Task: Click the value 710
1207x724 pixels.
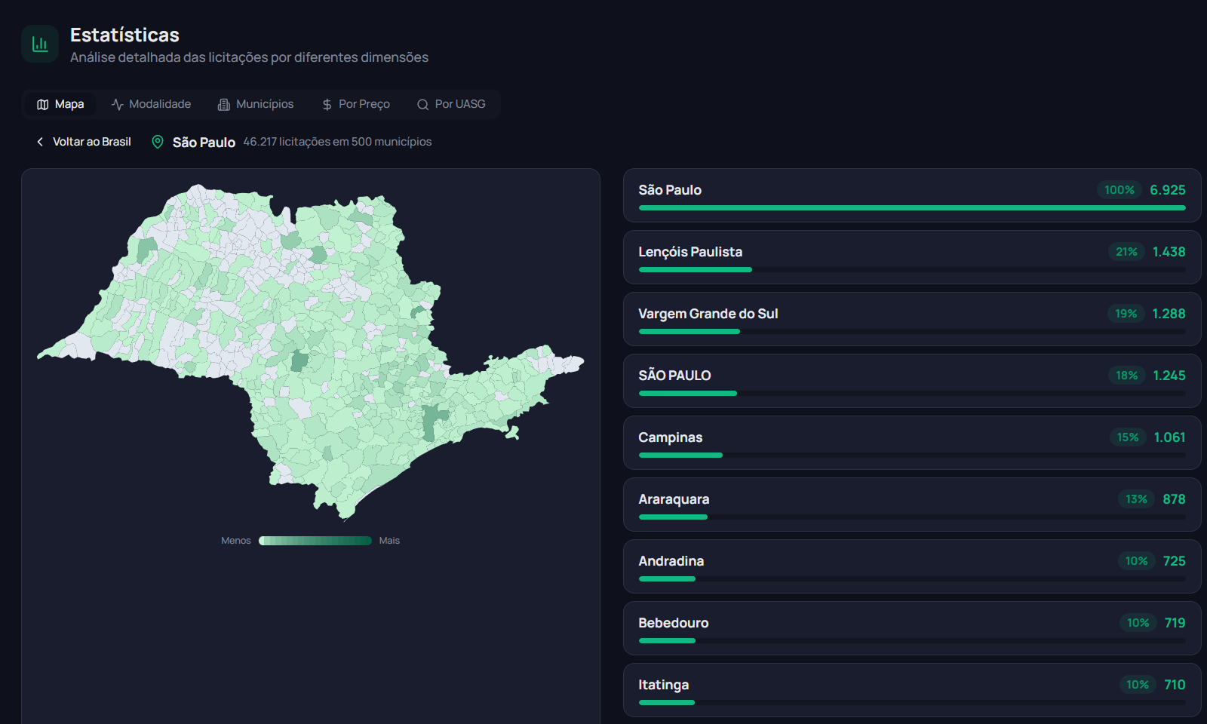Action: [1175, 685]
